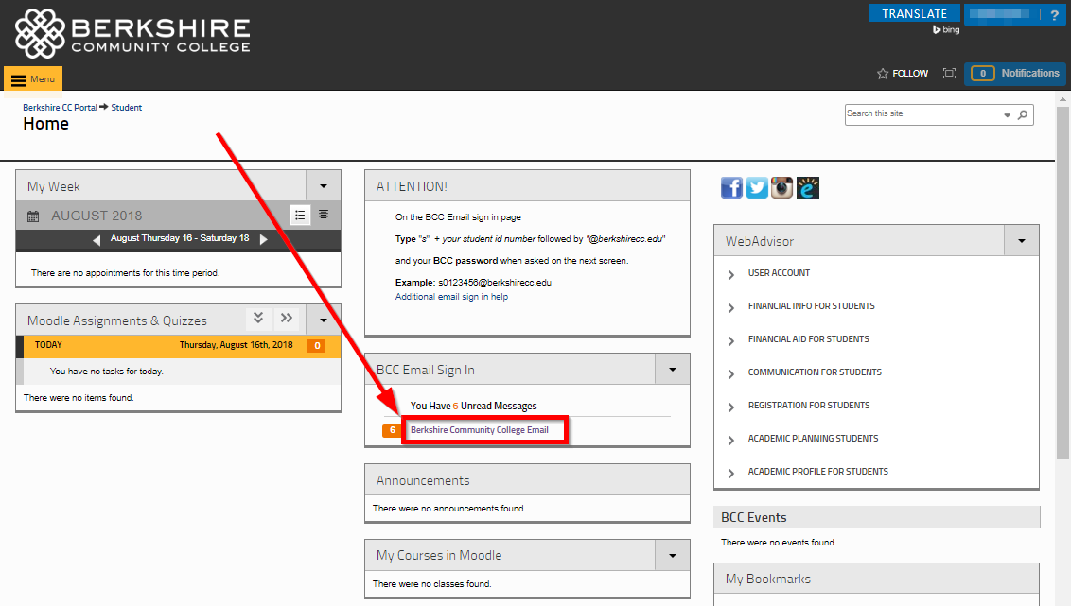Screen dimensions: 1071x606
Task: Open the Notifications button
Action: point(1015,73)
